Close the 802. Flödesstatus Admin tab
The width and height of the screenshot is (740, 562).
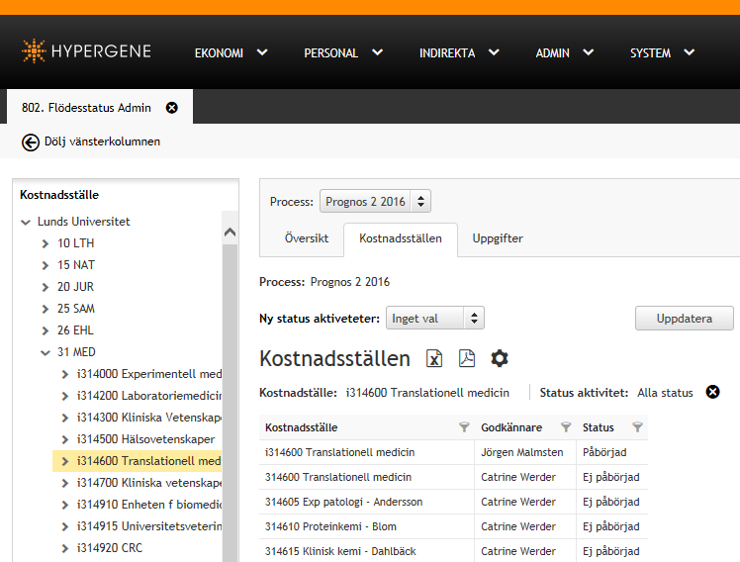[x=172, y=108]
